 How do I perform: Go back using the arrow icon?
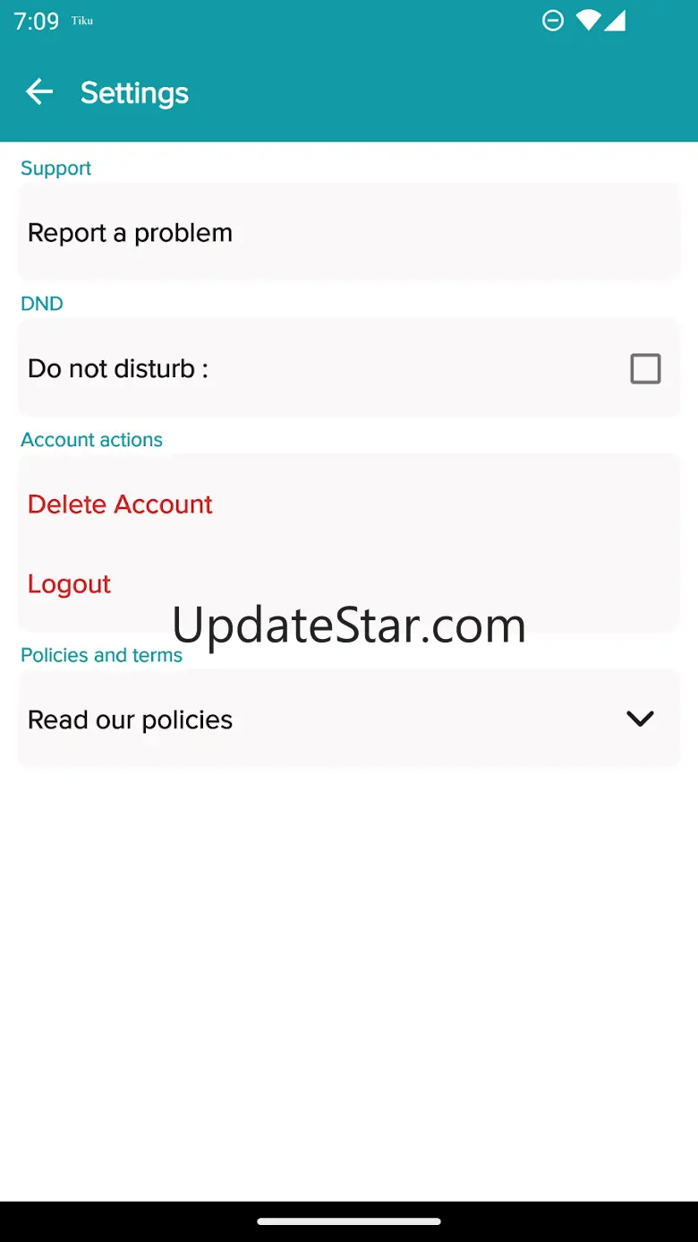[39, 91]
